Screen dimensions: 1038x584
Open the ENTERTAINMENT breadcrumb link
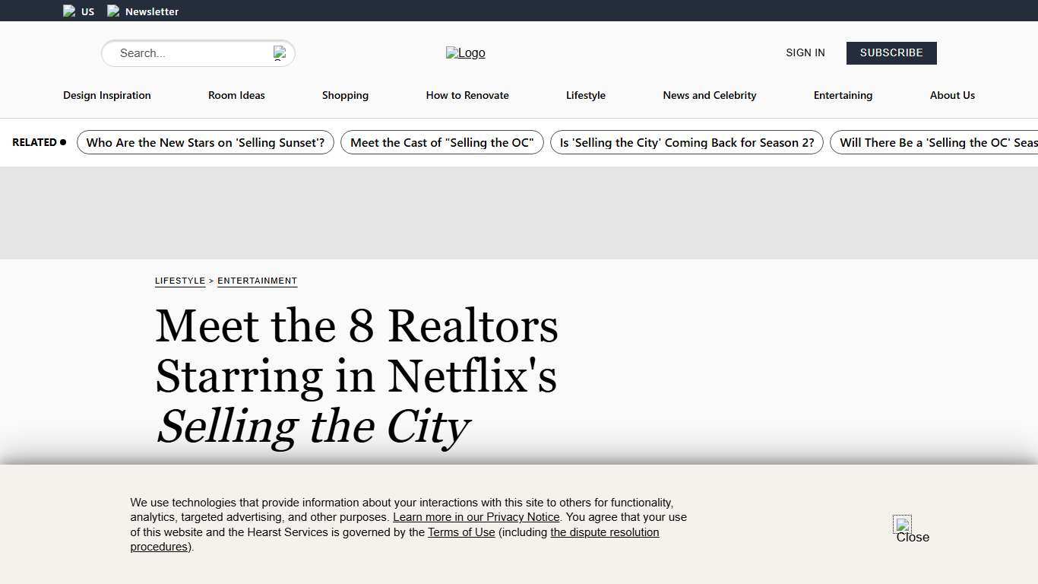point(257,281)
